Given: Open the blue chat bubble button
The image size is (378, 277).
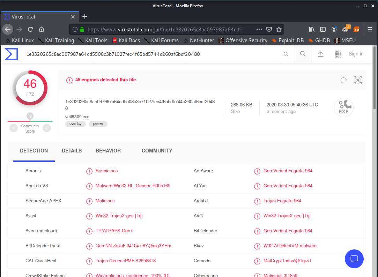Looking at the screenshot, I should pyautogui.click(x=354, y=259).
